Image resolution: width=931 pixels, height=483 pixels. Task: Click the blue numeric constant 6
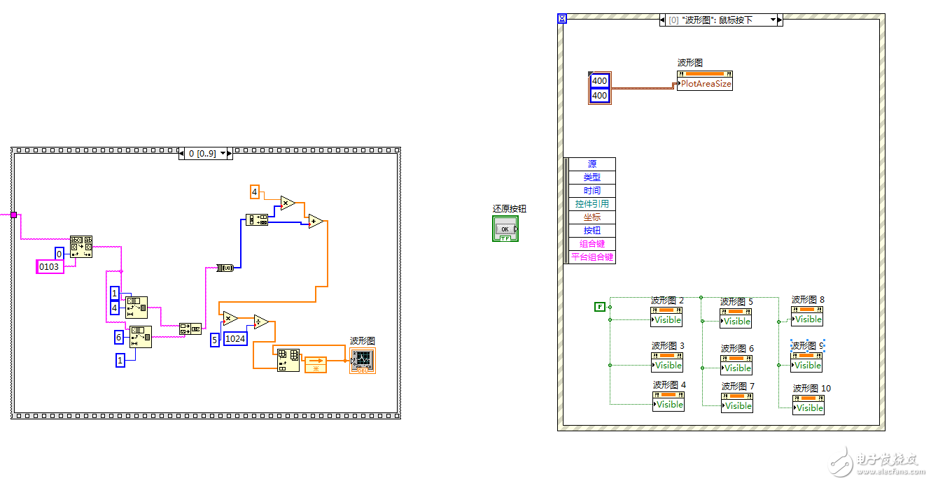tap(120, 338)
